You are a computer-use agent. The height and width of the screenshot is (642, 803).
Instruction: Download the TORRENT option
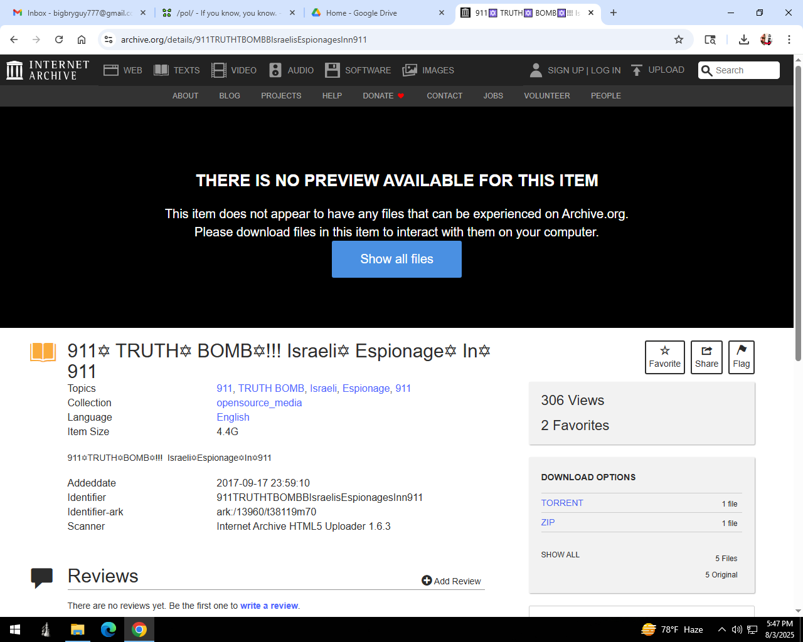point(562,503)
